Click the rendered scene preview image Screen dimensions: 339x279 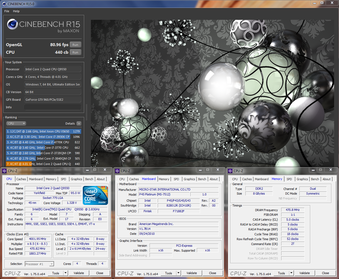(212, 93)
